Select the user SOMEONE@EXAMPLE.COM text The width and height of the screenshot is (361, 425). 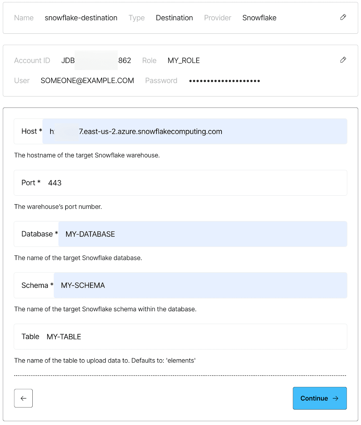[87, 80]
